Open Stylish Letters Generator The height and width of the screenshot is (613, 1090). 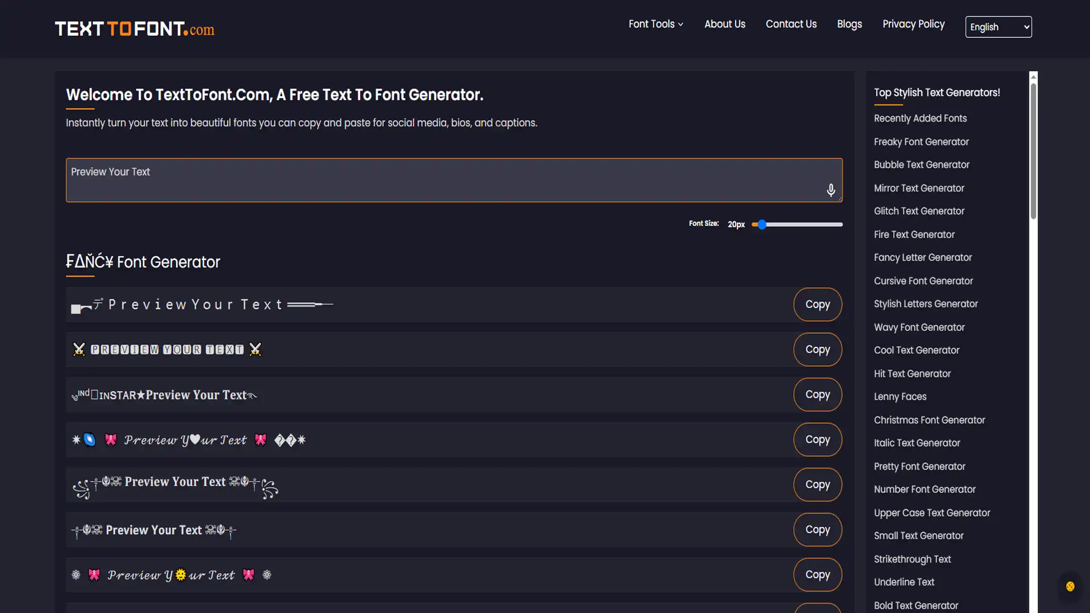click(926, 304)
